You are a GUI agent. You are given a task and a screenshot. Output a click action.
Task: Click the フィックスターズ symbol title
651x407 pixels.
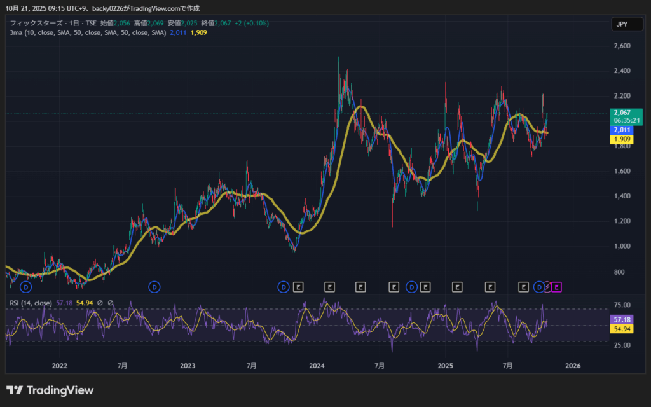pyautogui.click(x=38, y=23)
